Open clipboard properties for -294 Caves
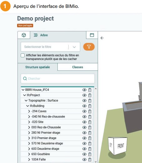Image resolution: width=142 pixels, height=163 pixels. coord(90,111)
